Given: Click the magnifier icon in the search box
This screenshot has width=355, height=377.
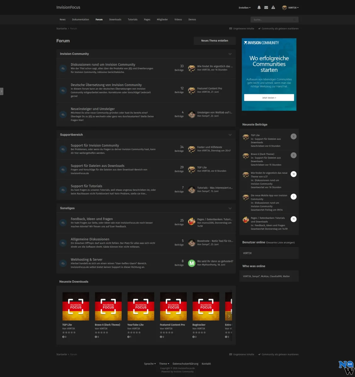Looking at the screenshot, I should (x=294, y=20).
